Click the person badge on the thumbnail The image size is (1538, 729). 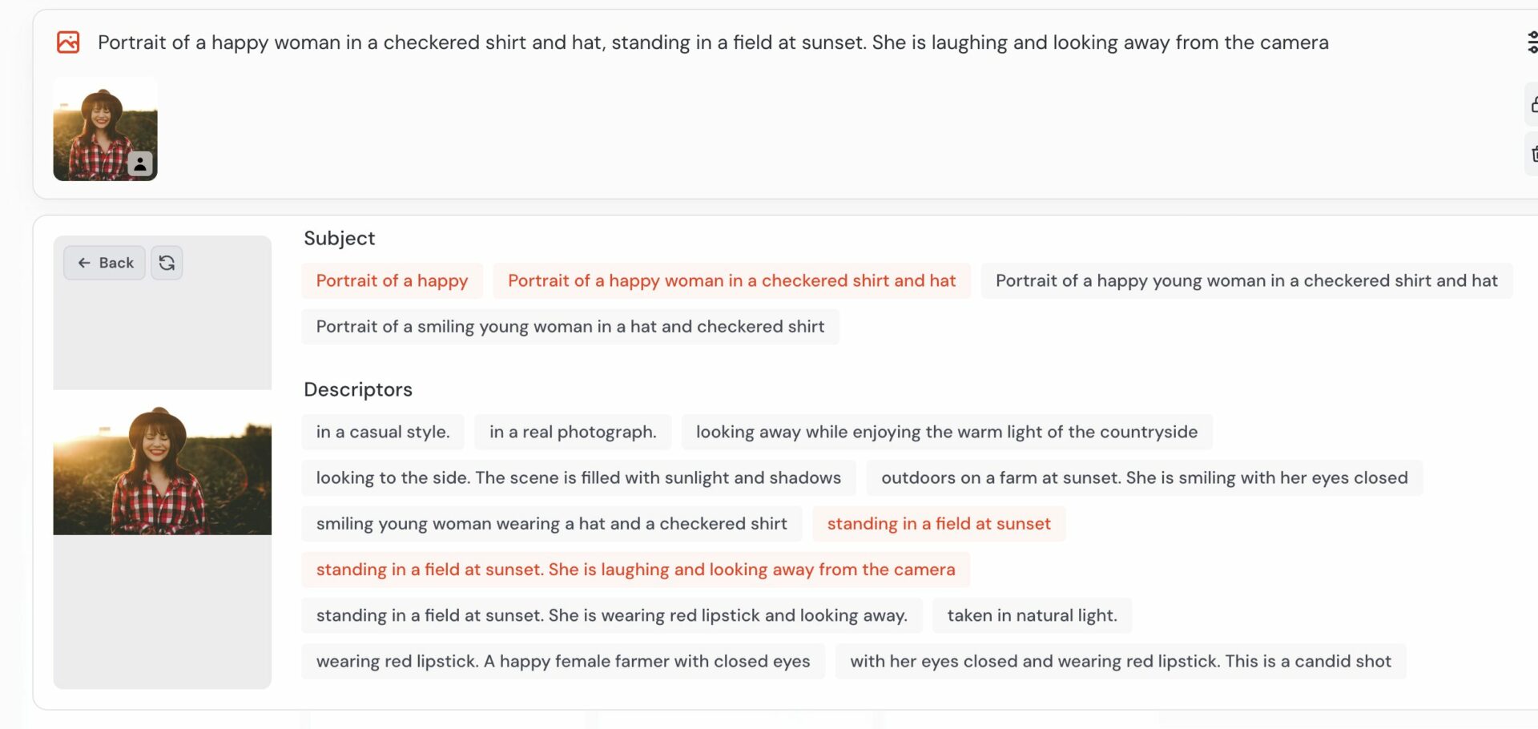pyautogui.click(x=140, y=164)
